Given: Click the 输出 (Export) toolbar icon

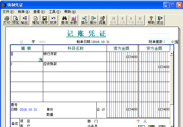Looking at the screenshot, I should pyautogui.click(x=25, y=20).
